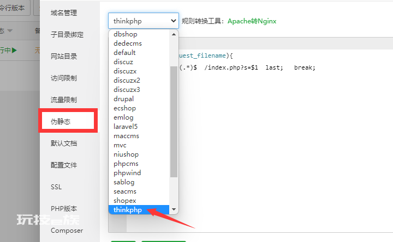Choose niushop rewrite template

[x=139, y=154]
